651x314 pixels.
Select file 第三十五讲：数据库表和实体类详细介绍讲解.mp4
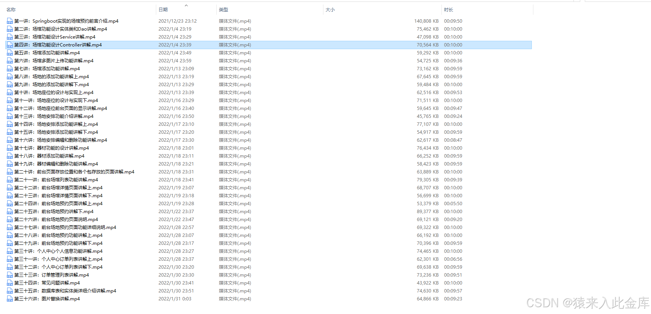point(65,291)
